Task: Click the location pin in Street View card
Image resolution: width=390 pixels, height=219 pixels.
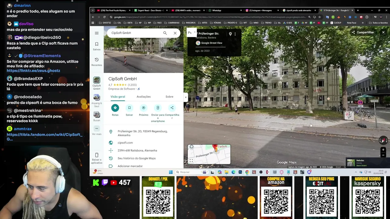Action: 230,34
